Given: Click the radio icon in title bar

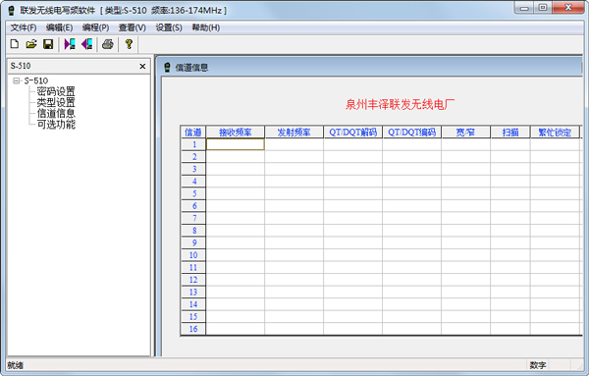Looking at the screenshot, I should tap(12, 11).
